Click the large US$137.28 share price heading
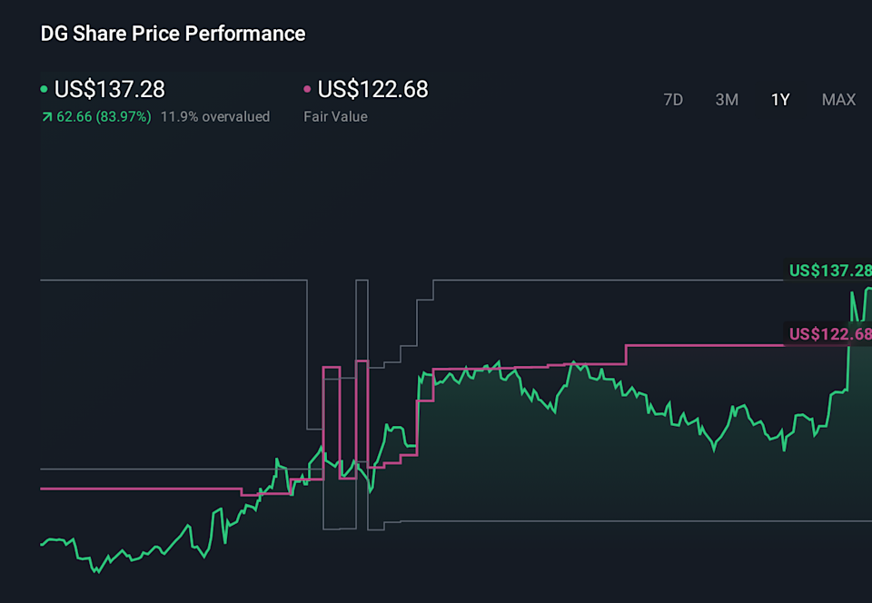This screenshot has height=603, width=872. tap(110, 89)
